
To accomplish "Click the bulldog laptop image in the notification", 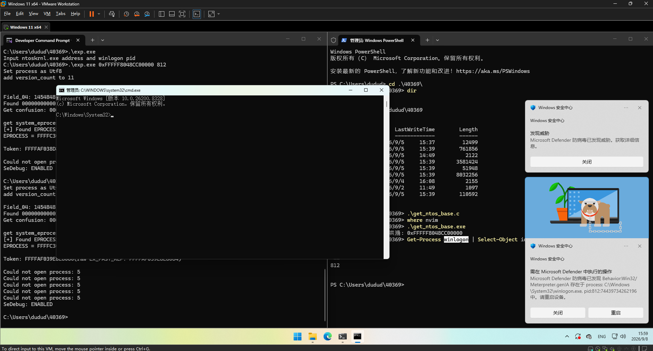I will pyautogui.click(x=587, y=207).
